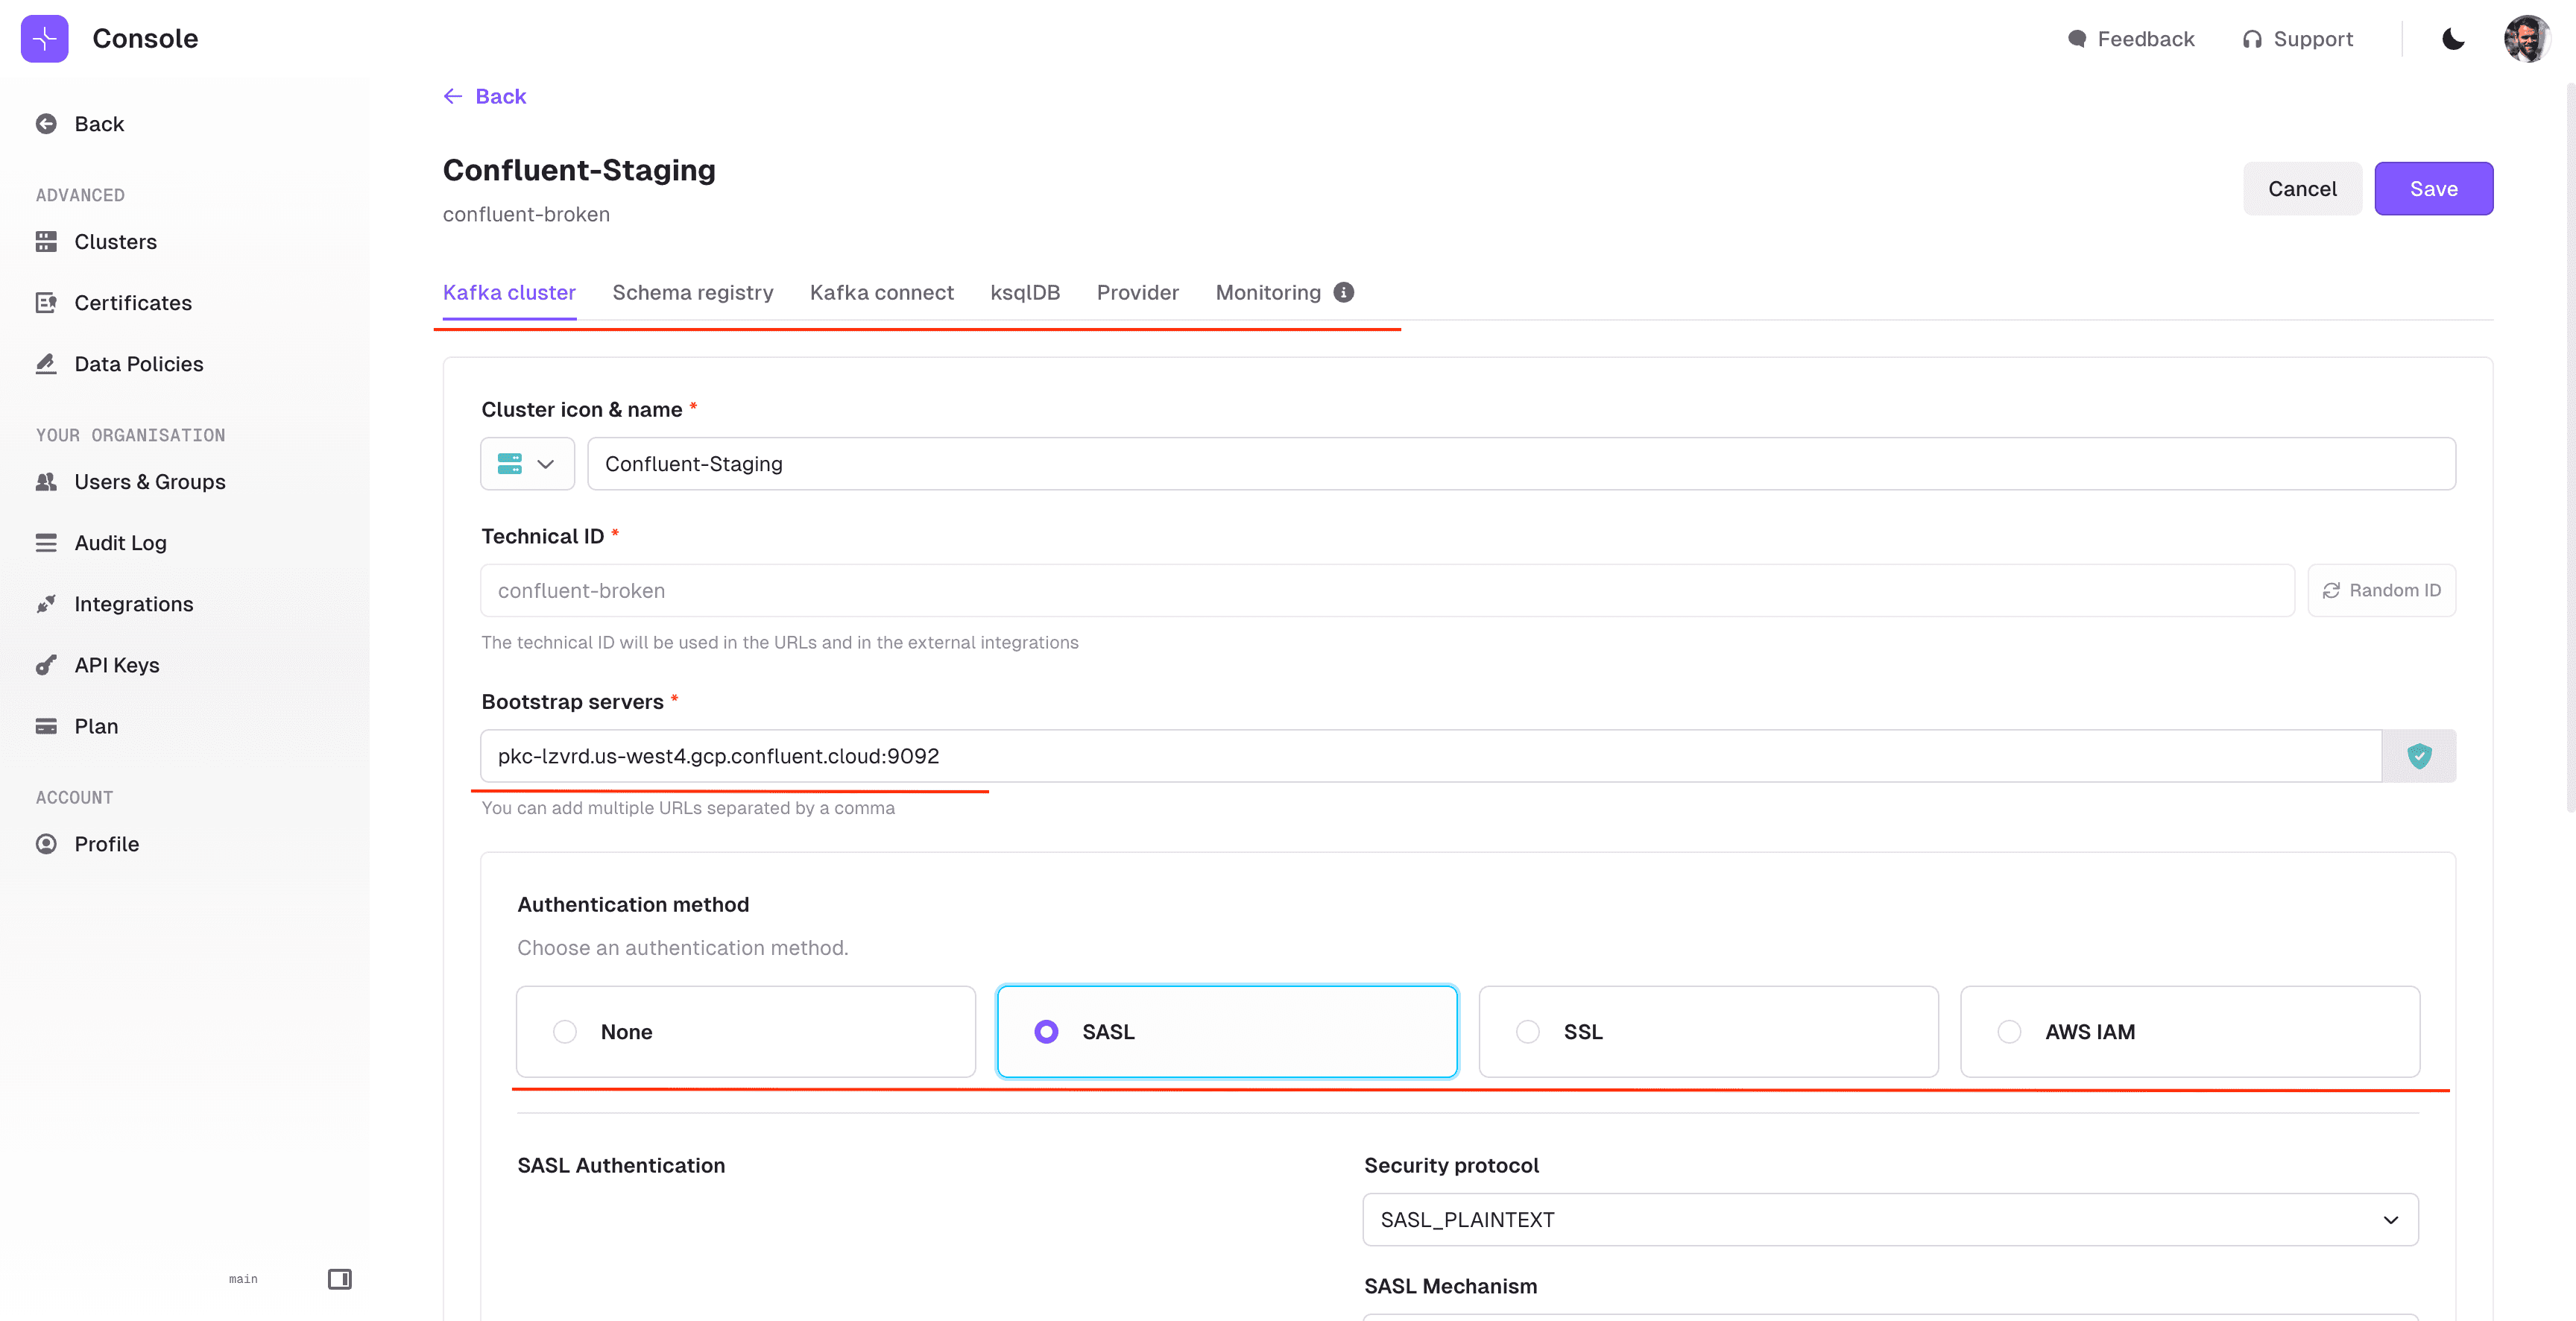
Task: Click the Cancel button
Action: pos(2301,189)
